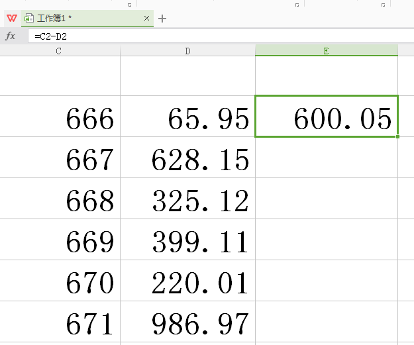
Task: Click cell containing 668
Action: pyautogui.click(x=60, y=199)
